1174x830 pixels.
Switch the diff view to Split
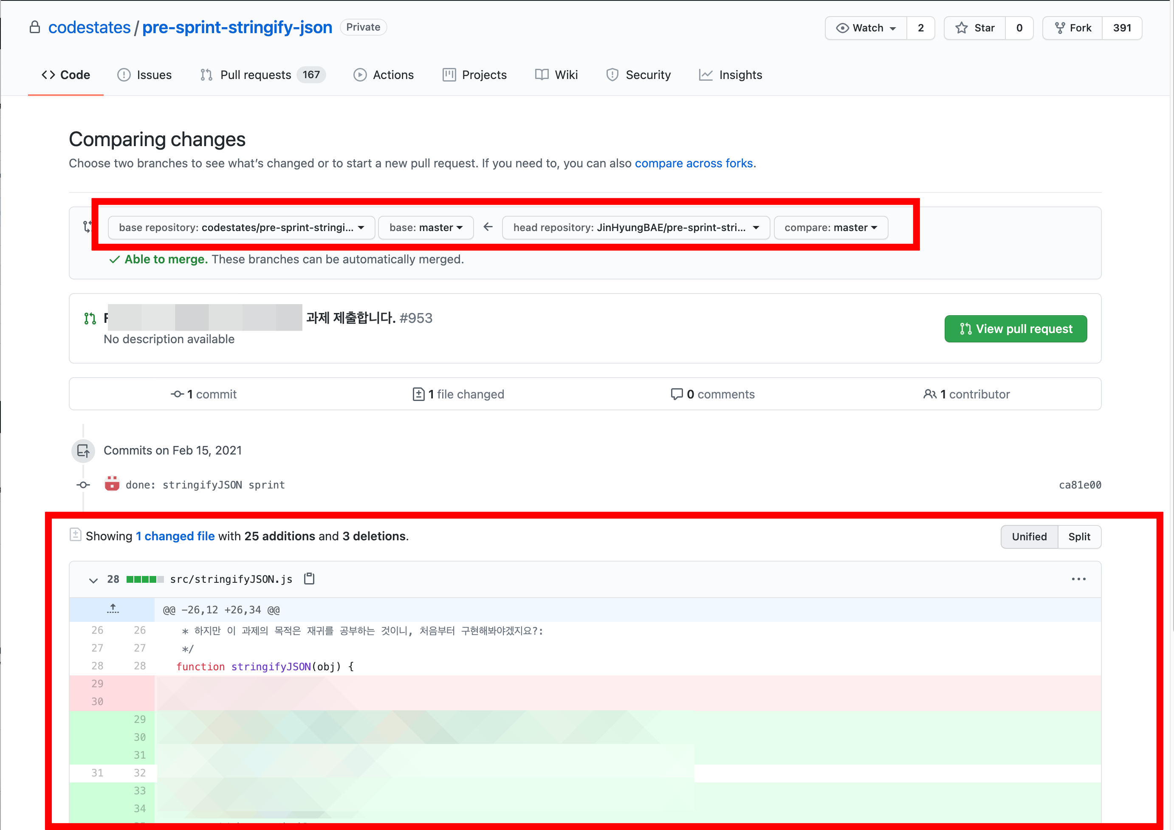[x=1079, y=536]
